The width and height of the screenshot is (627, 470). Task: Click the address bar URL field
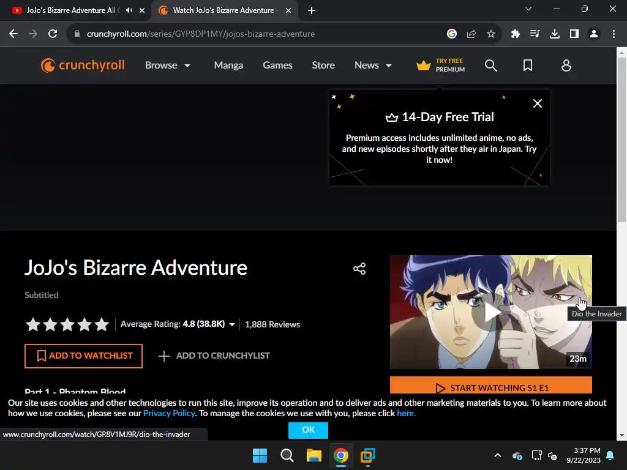pyautogui.click(x=200, y=34)
